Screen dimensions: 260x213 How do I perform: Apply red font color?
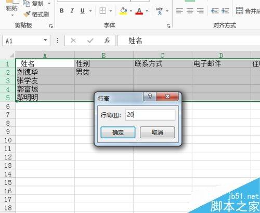coord(139,11)
